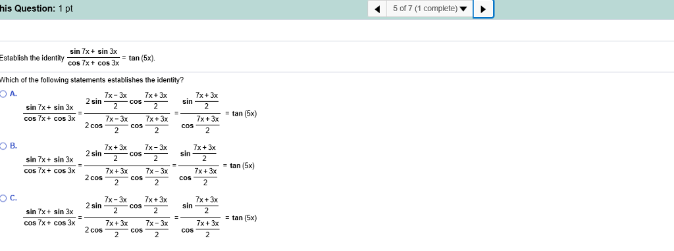
Task: Select answer option B radio button
Action: (x=3, y=146)
